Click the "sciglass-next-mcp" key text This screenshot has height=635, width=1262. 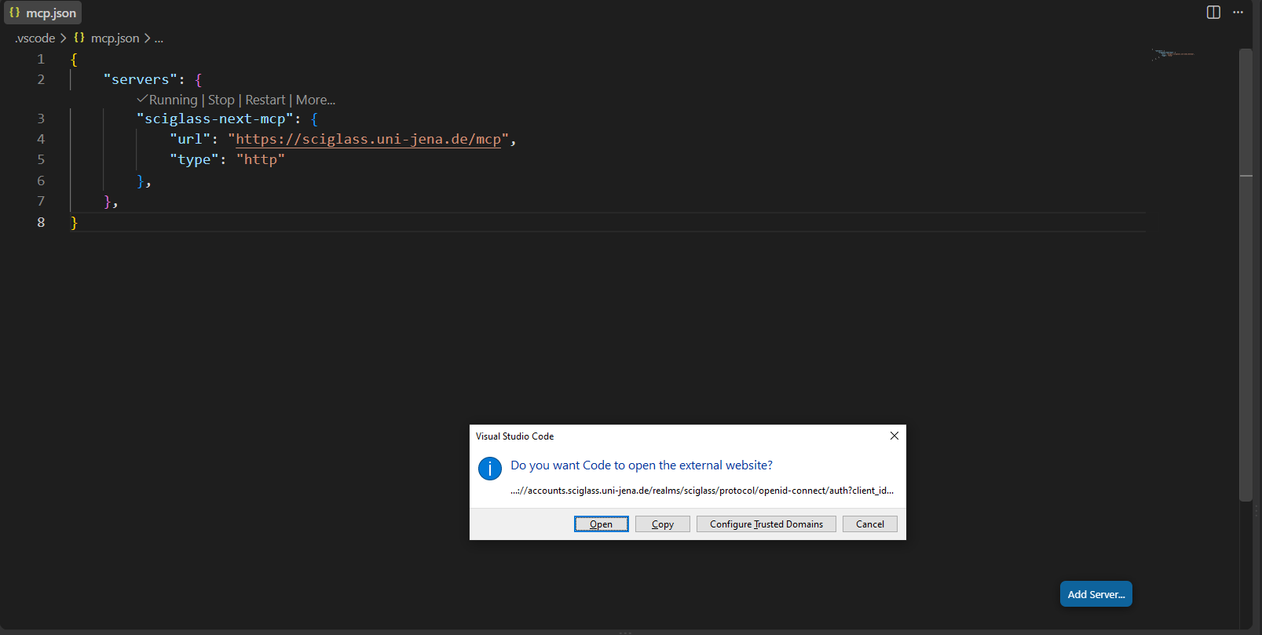pos(214,119)
